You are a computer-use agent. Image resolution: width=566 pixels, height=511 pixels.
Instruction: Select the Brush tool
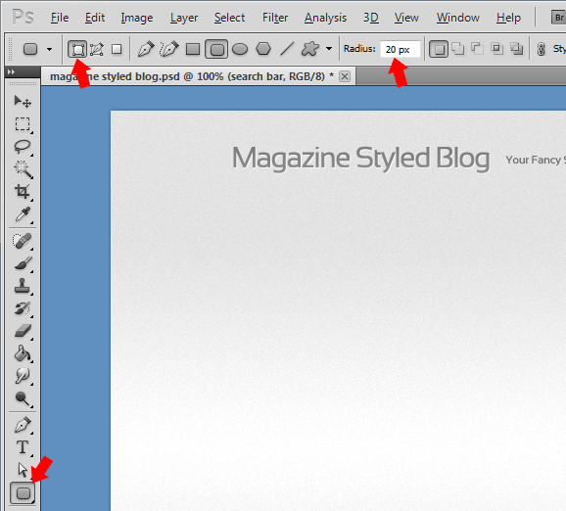point(23,263)
